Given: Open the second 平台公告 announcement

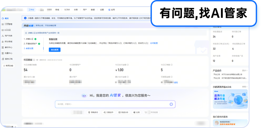Looking at the screenshot, I should pyautogui.click(x=230, y=78).
